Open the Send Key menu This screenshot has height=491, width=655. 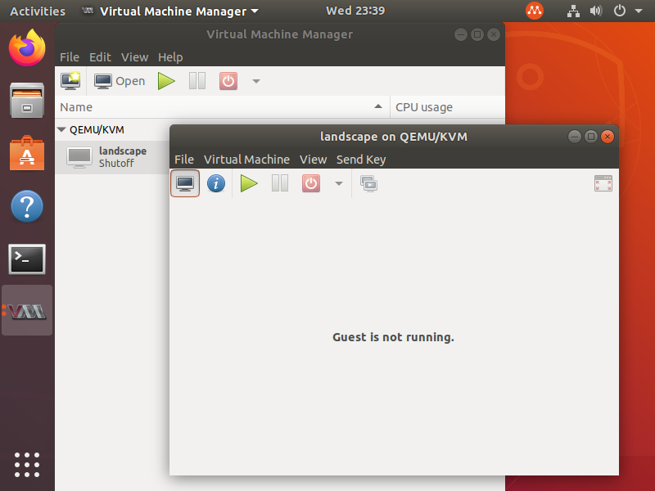click(361, 160)
